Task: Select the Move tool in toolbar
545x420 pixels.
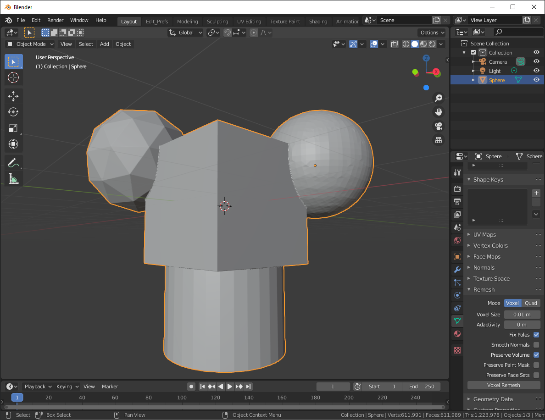Action: click(13, 96)
